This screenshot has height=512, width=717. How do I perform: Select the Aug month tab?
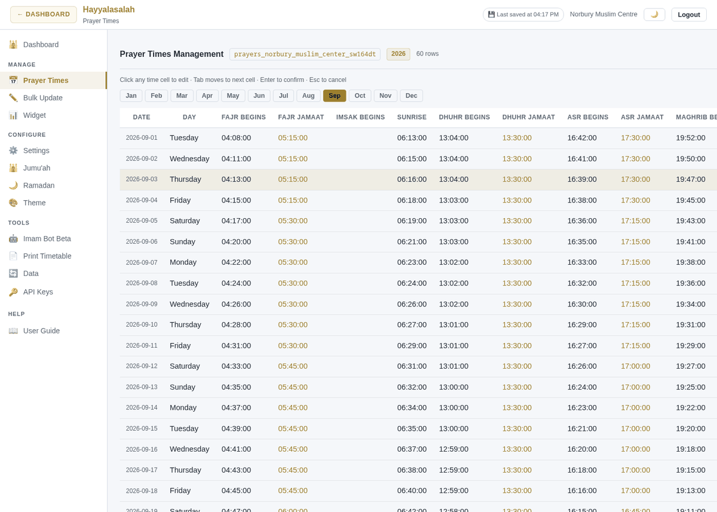(308, 96)
